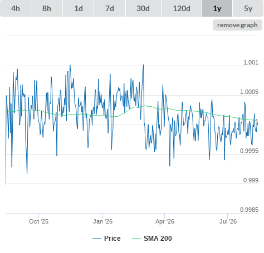Image resolution: width=264 pixels, height=253 pixels.
Task: Click the remove graph button
Action: click(237, 25)
